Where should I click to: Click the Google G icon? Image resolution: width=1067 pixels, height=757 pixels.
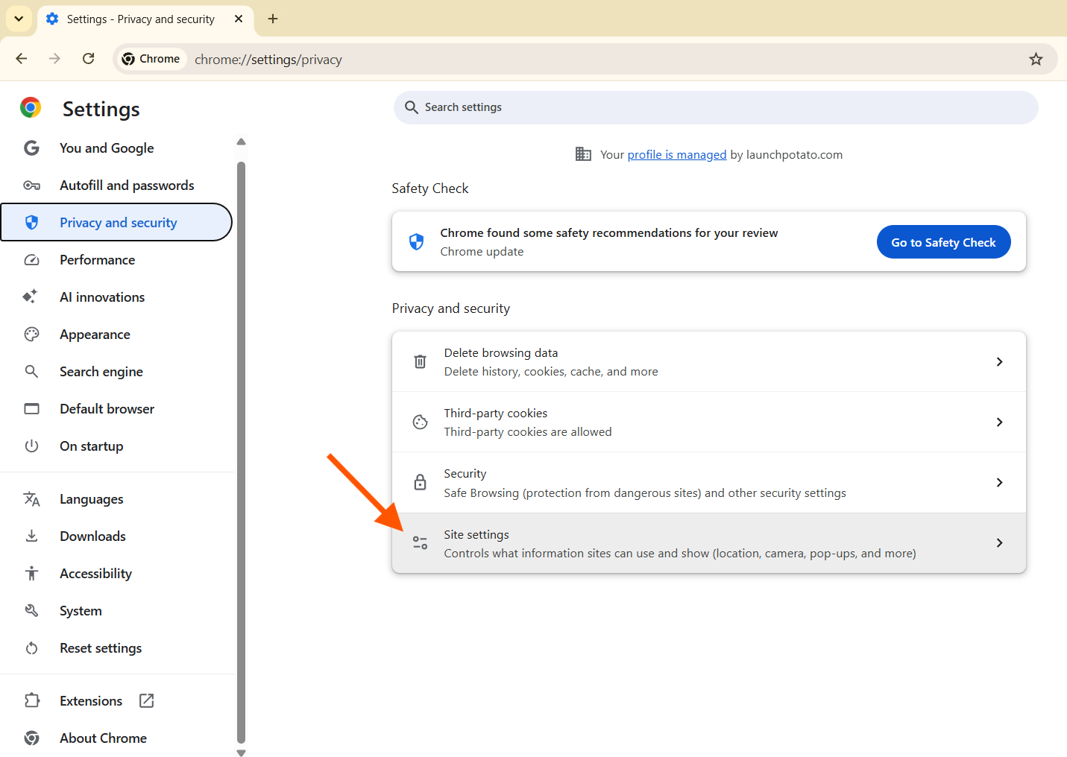(x=31, y=148)
